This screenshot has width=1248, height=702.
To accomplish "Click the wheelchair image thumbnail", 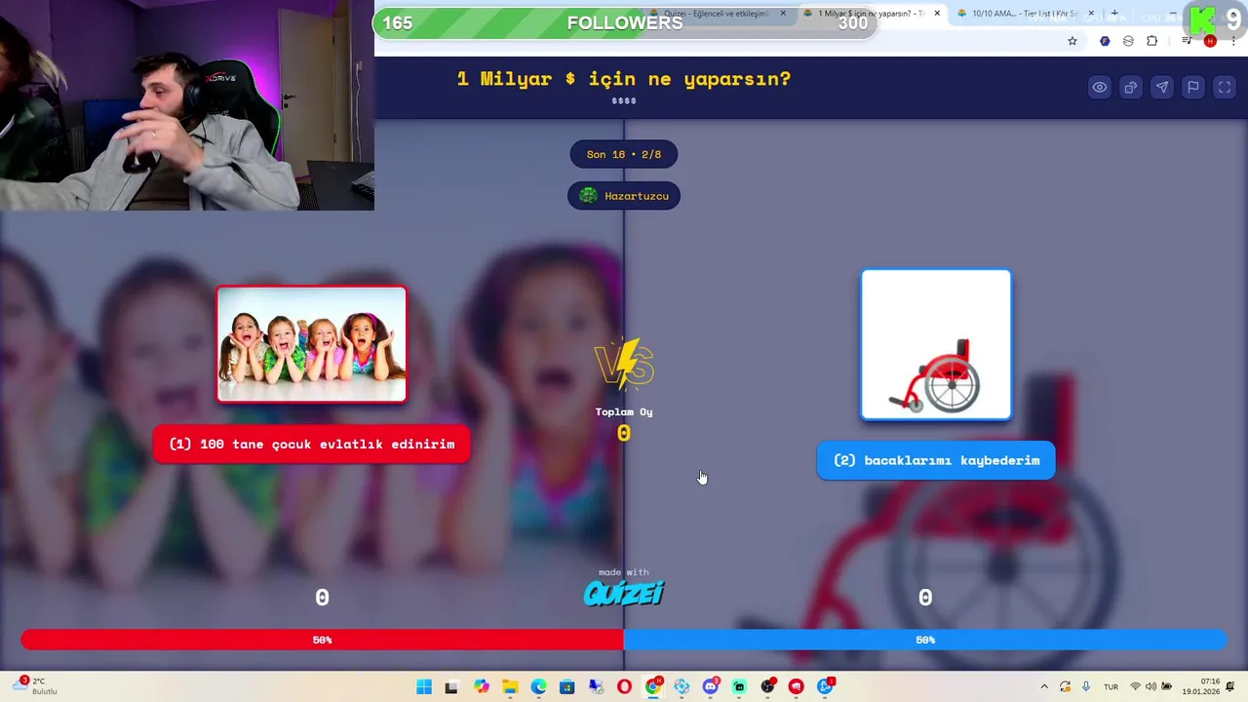I will pos(936,345).
